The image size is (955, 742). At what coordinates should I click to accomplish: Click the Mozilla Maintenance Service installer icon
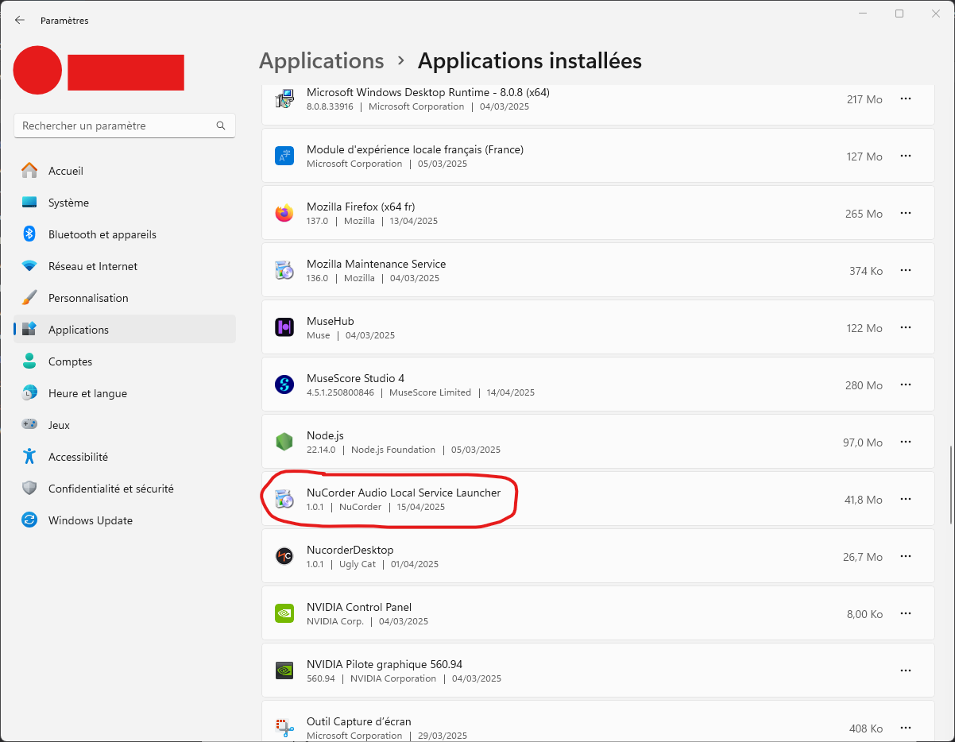click(x=284, y=270)
